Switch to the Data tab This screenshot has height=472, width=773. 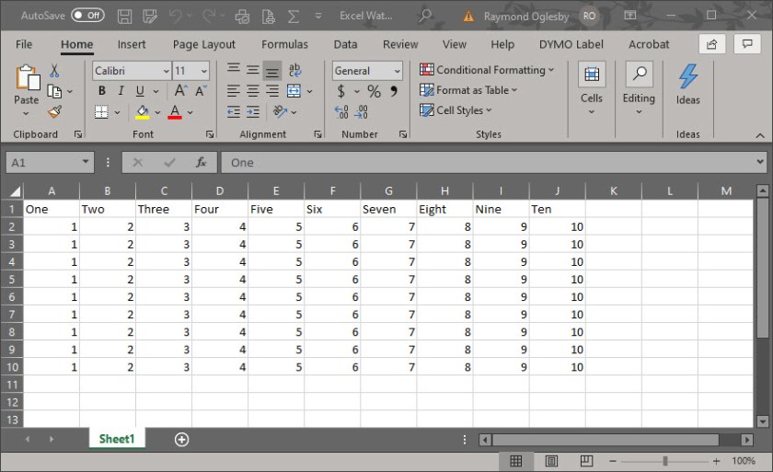coord(345,44)
